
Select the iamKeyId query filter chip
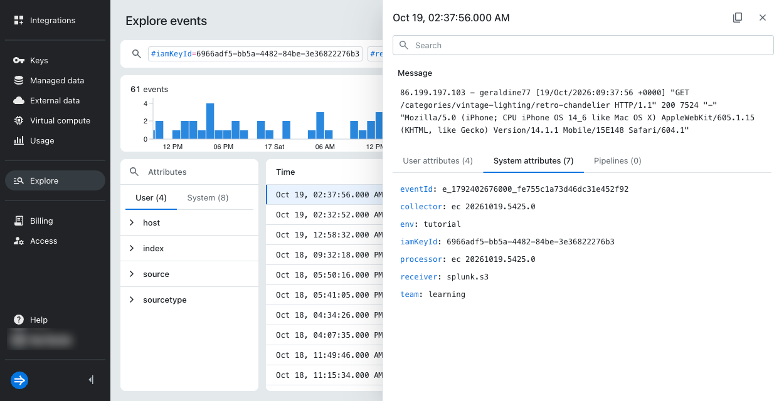255,54
